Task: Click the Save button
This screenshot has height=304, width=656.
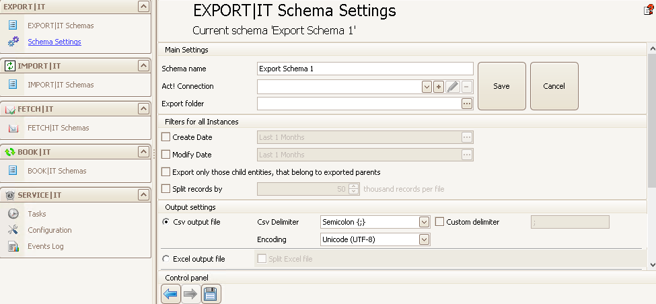Action: coord(502,86)
